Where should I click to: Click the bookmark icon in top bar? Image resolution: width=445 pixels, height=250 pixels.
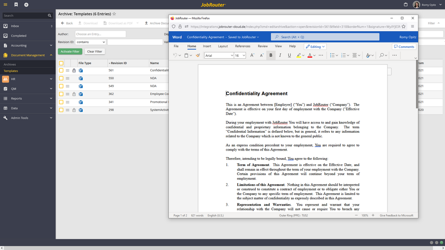pos(16,4)
